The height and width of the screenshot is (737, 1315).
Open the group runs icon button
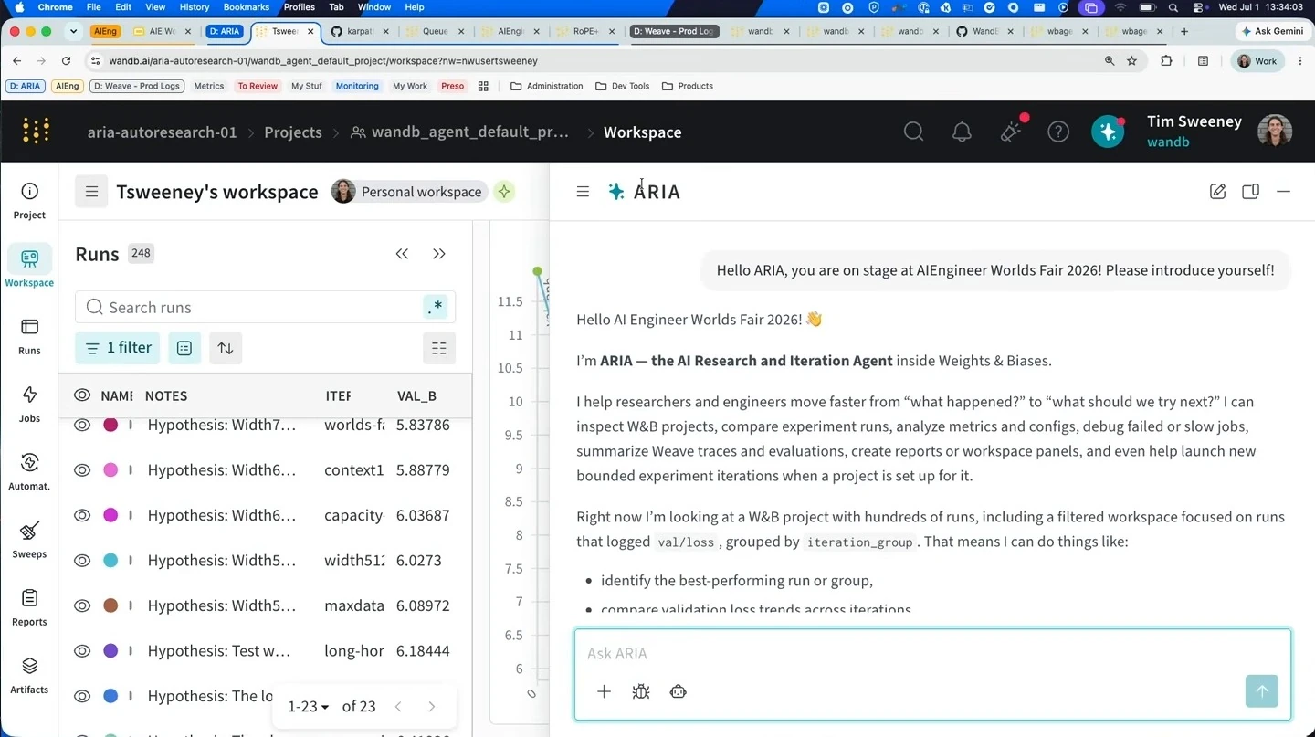184,348
